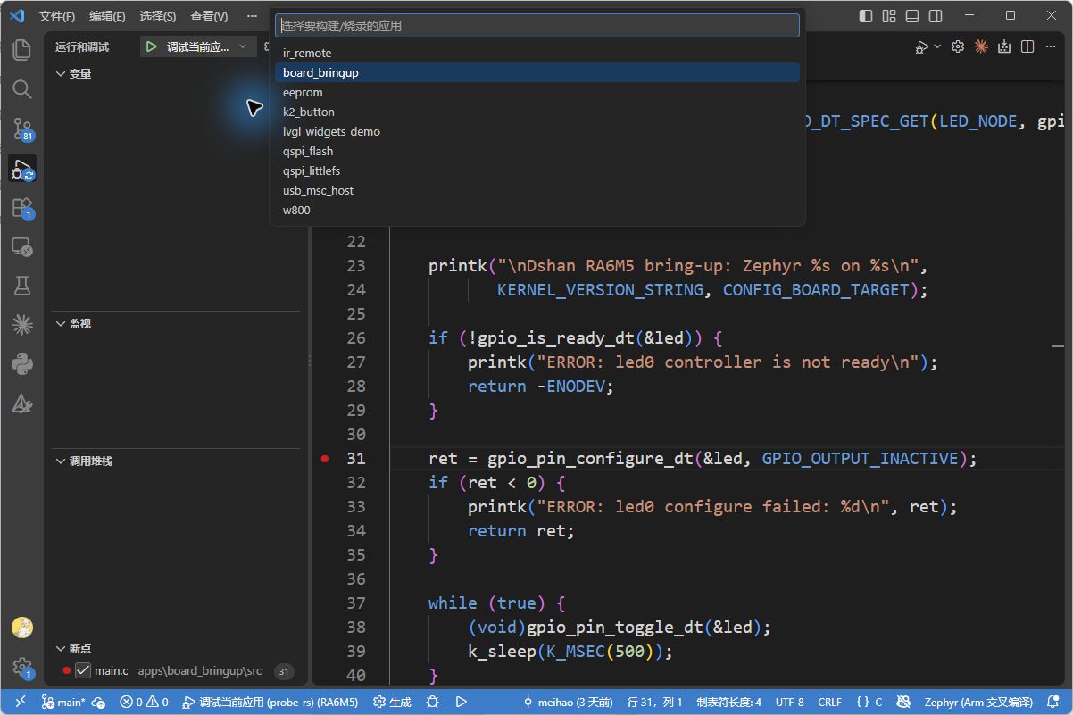Open notifications bell in the status bar

pyautogui.click(x=1055, y=703)
